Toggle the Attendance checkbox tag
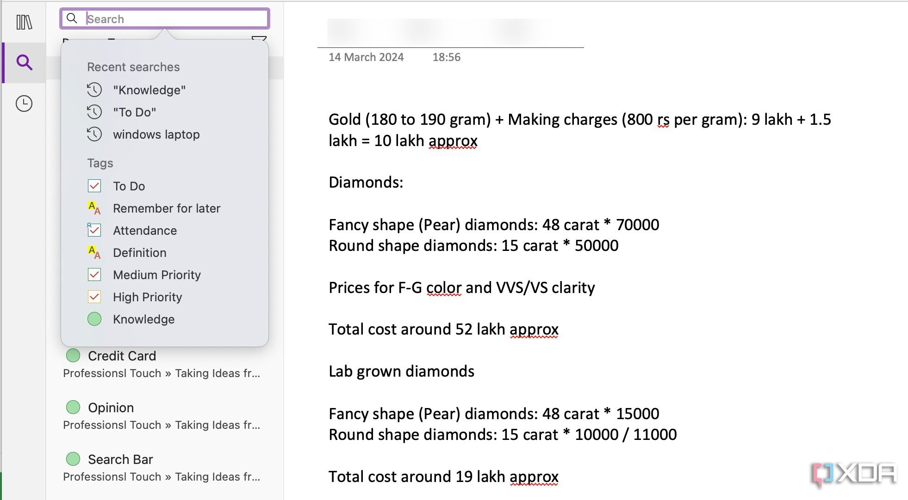 (93, 230)
